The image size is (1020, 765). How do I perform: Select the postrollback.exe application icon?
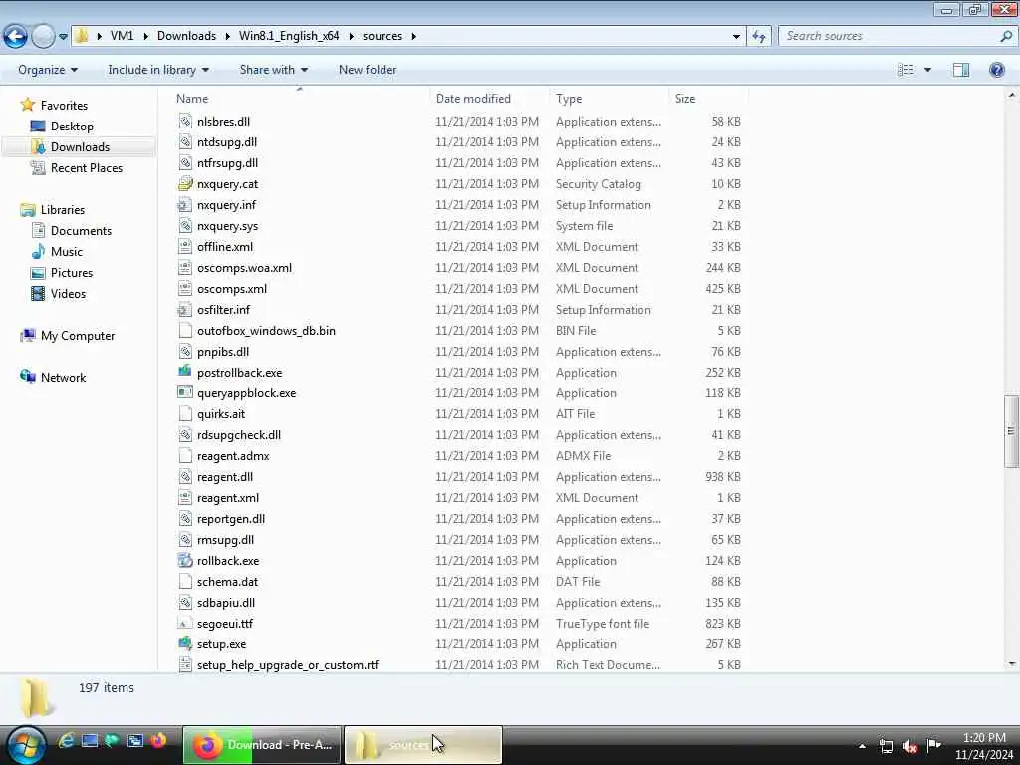[185, 373]
